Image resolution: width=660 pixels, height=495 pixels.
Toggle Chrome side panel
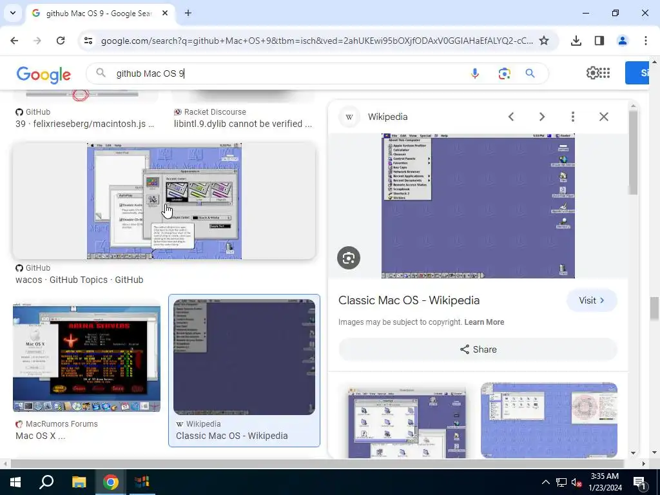pos(599,41)
